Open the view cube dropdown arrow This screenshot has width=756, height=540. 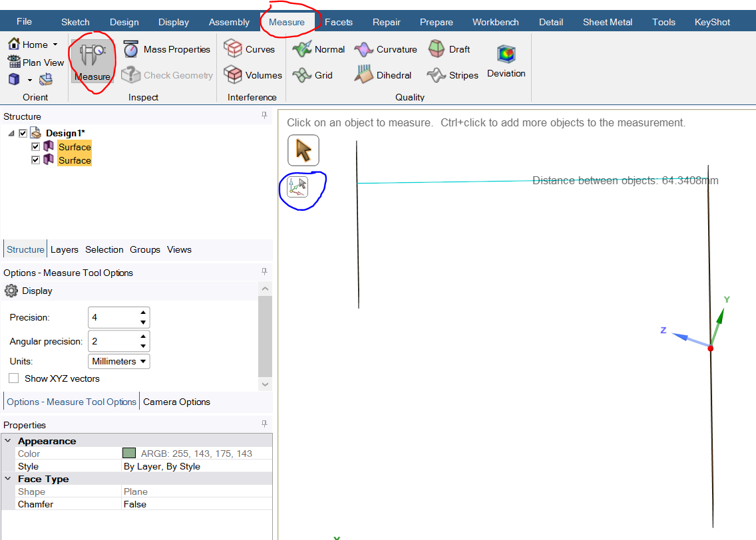(x=29, y=80)
